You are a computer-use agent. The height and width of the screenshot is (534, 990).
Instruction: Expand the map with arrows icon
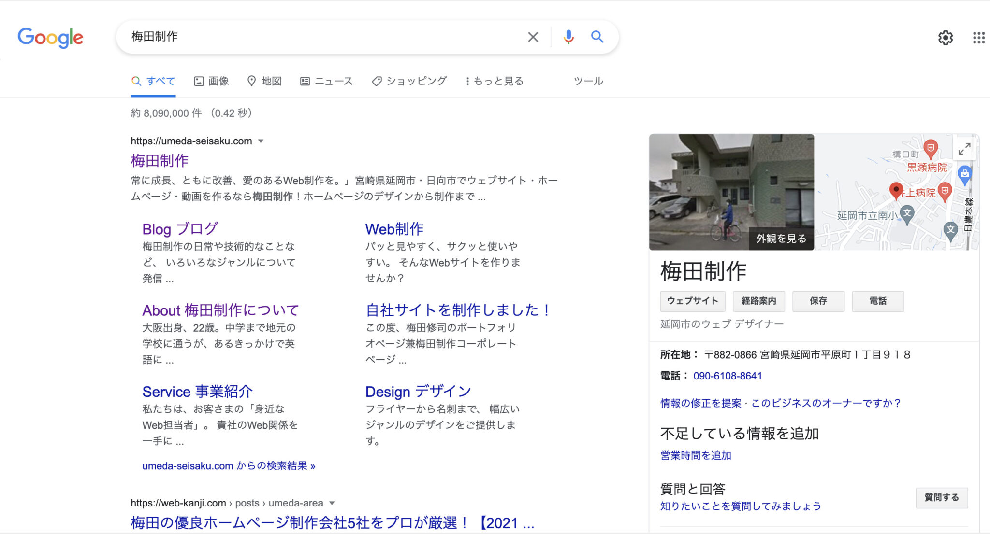click(x=964, y=149)
